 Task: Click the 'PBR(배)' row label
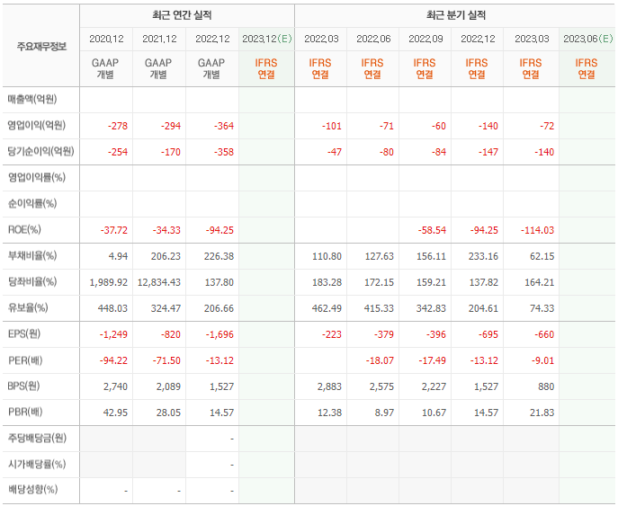pyautogui.click(x=25, y=413)
